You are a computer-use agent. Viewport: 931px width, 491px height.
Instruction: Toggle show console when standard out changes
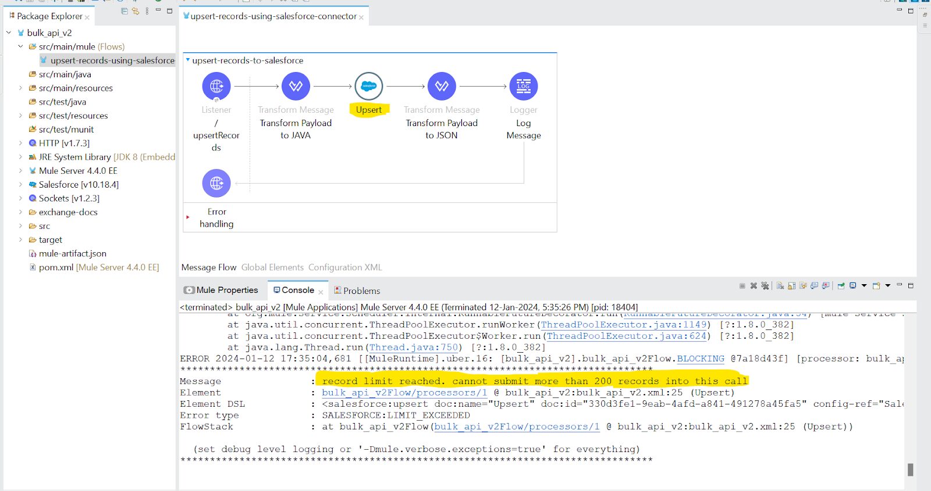click(815, 285)
